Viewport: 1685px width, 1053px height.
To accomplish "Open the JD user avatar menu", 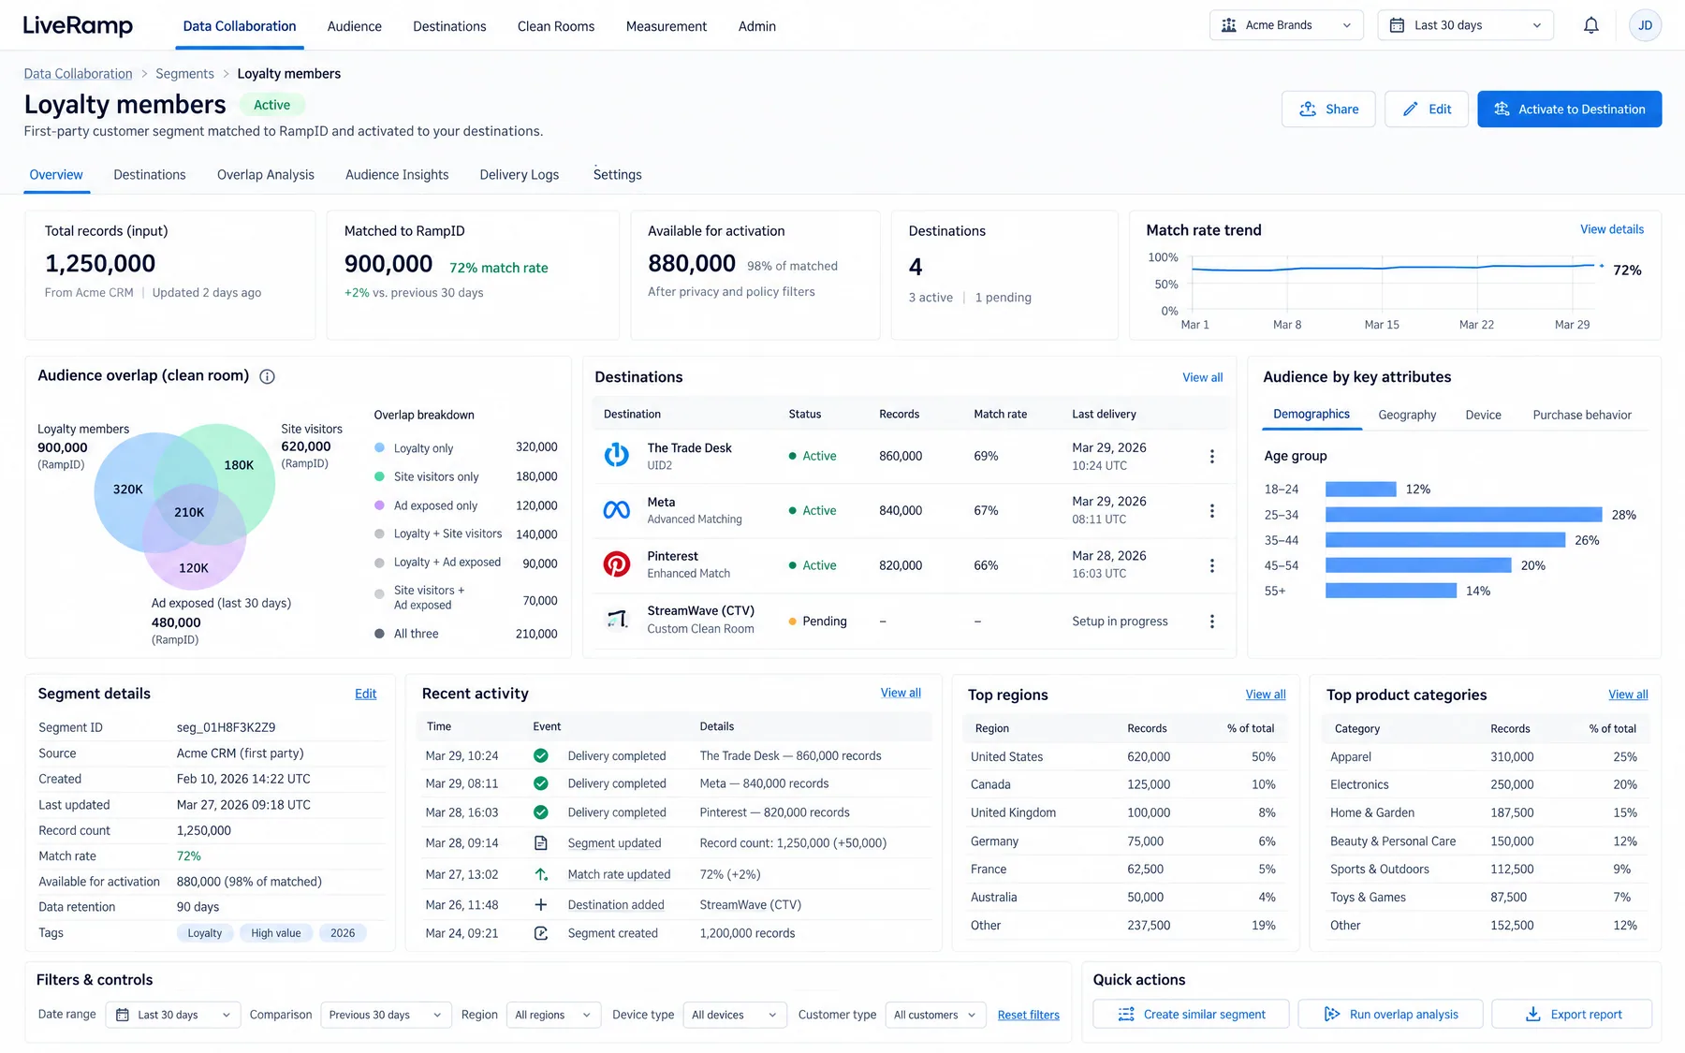I will 1645,25.
